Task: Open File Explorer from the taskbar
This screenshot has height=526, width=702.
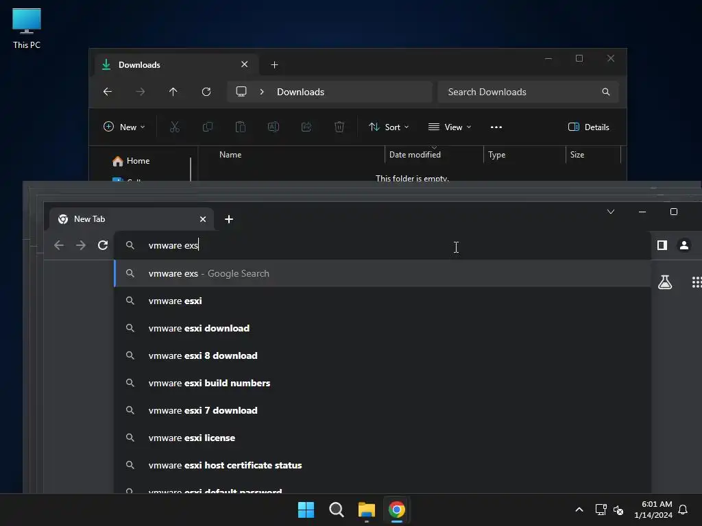Action: pyautogui.click(x=367, y=510)
